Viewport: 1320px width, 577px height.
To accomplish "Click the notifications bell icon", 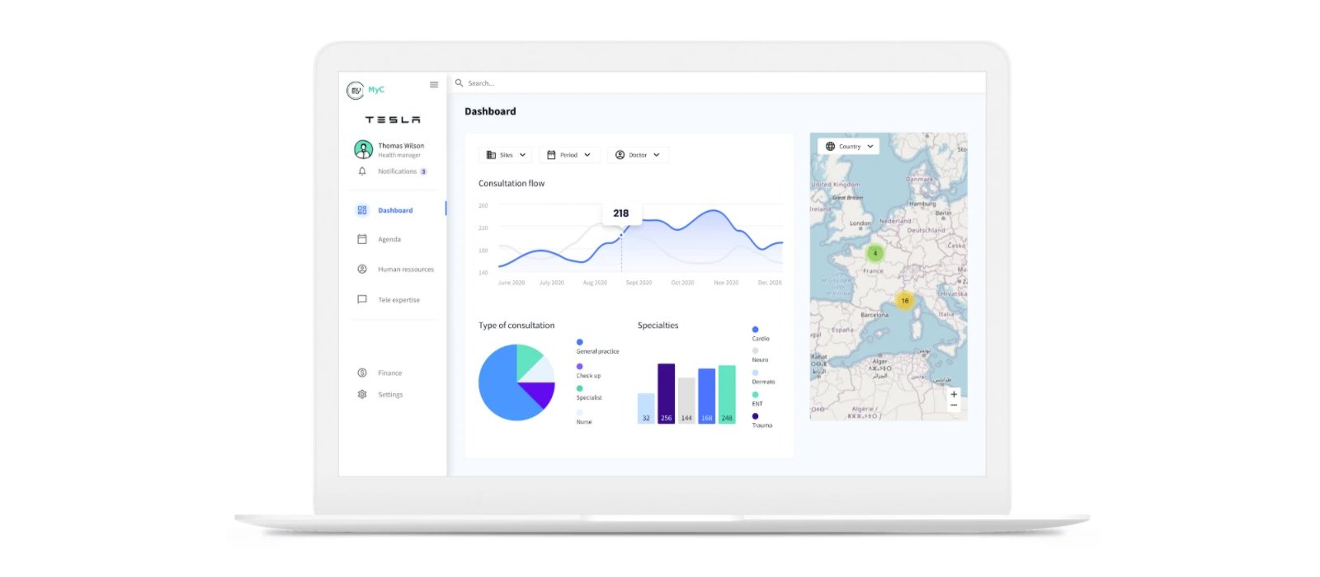I will pos(362,171).
